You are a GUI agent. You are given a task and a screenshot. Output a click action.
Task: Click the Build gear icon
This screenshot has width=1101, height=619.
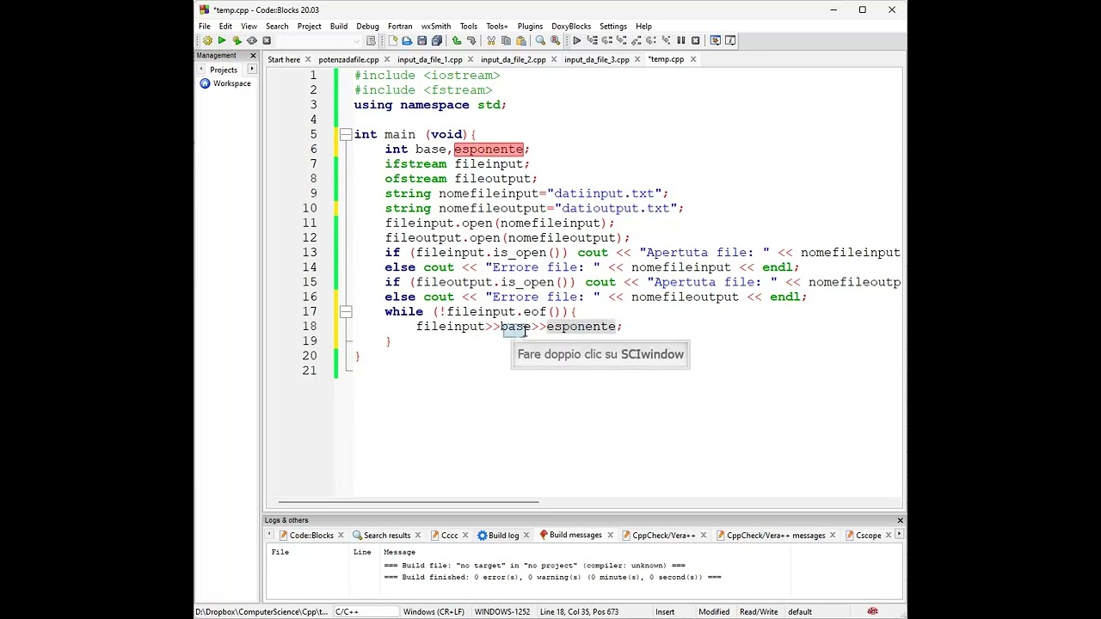(x=207, y=40)
